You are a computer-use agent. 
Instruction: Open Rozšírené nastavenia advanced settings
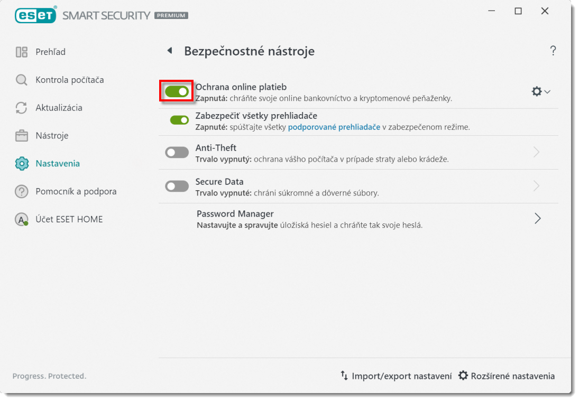coord(507,376)
